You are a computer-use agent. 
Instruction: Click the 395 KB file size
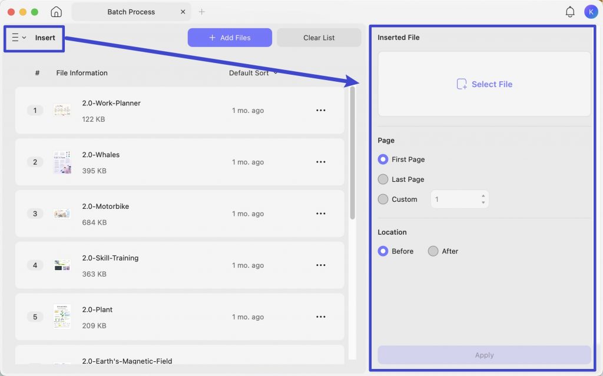(94, 171)
